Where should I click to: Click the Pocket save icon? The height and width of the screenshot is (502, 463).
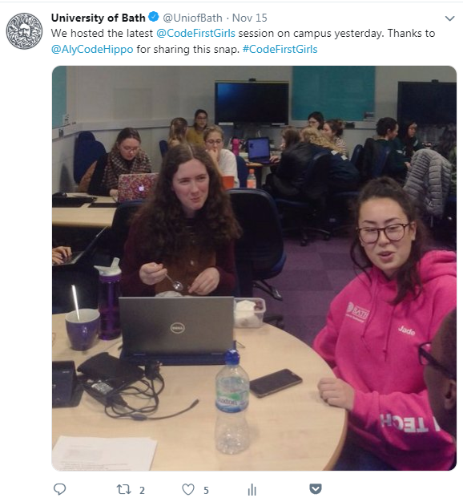(316, 489)
